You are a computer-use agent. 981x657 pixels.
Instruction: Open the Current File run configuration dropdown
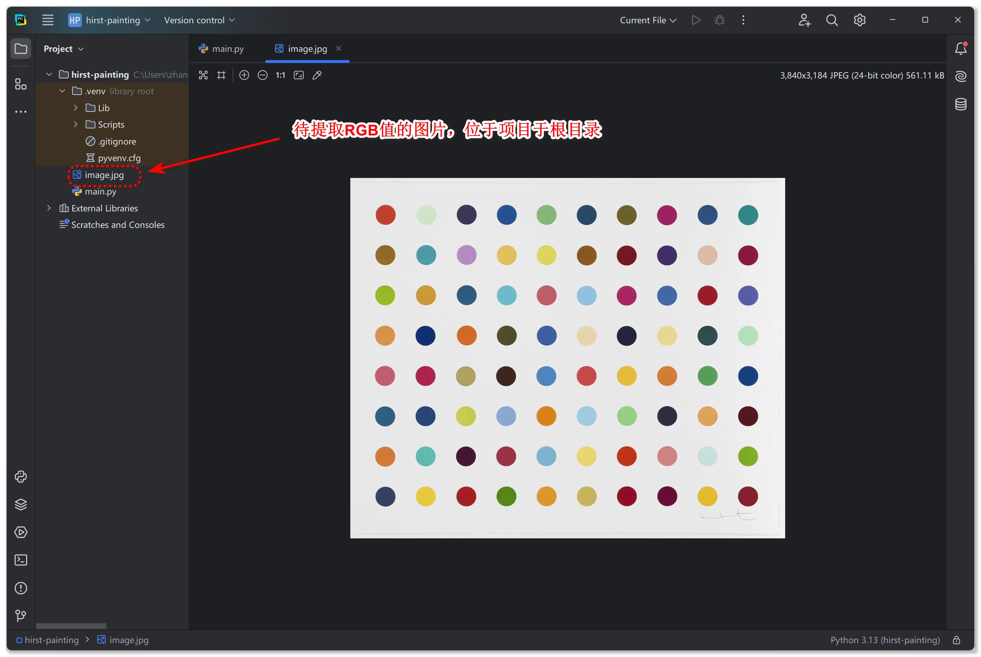click(x=648, y=20)
